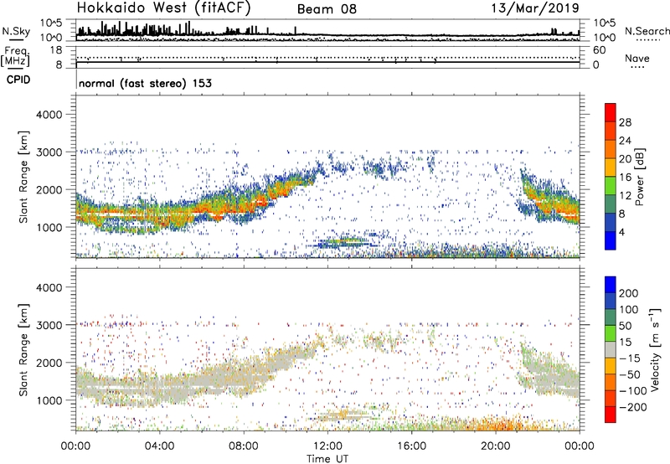Select Slant Range [km] label of velocity panel
This screenshot has height=464, width=670.
point(23,350)
